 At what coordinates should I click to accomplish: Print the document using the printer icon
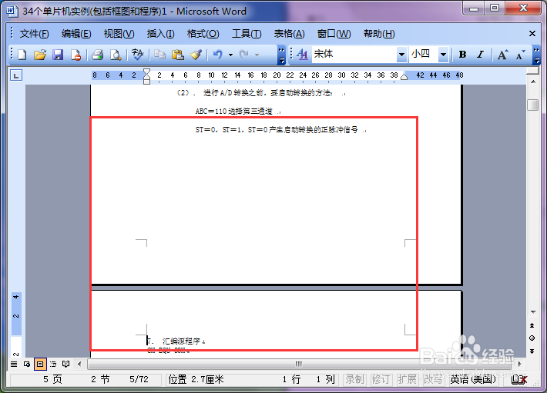[x=97, y=55]
